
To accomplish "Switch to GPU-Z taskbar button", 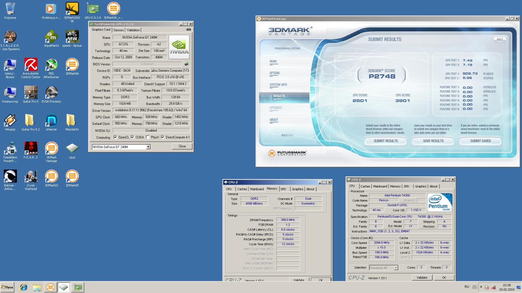I will tap(78, 287).
